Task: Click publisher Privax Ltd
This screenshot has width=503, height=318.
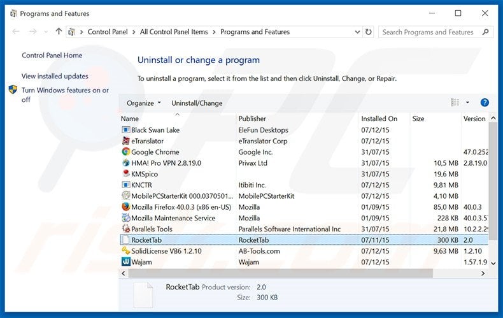Action: (x=253, y=163)
